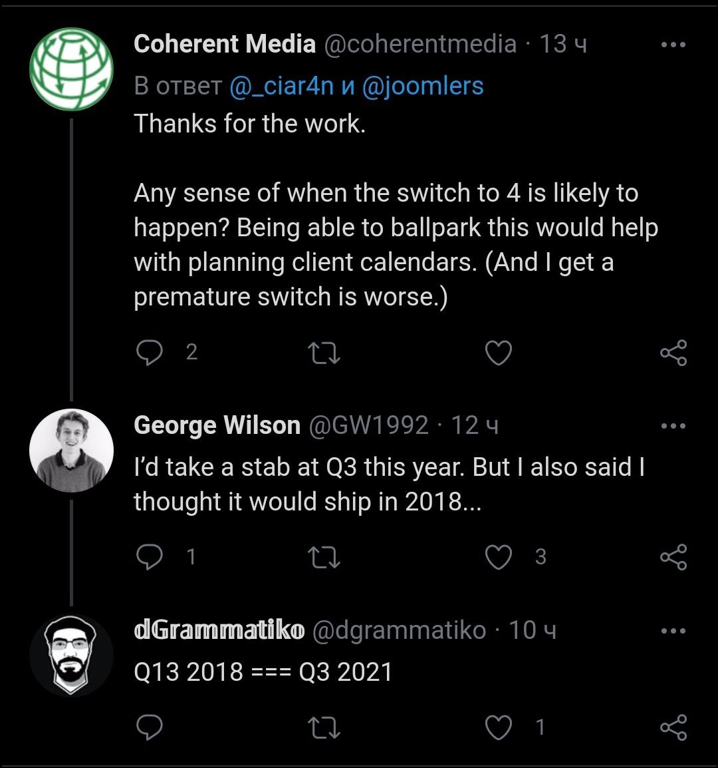Screen dimensions: 718x768
Task: Reply to George Wilson's tweet
Action: click(x=149, y=557)
